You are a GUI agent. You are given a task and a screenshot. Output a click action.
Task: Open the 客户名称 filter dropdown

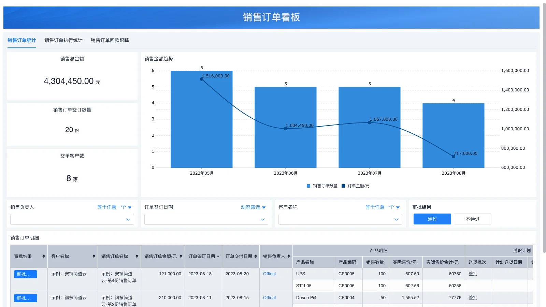tap(340, 219)
